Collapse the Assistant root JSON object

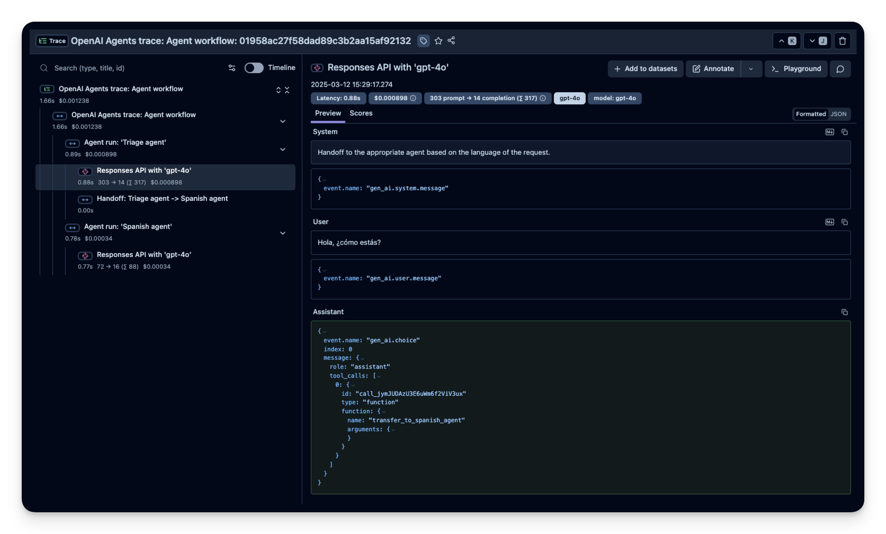[x=324, y=332]
